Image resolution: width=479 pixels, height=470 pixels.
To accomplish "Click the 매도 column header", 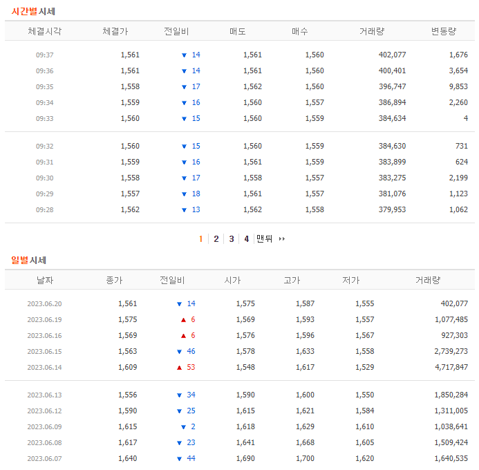I will [x=238, y=31].
